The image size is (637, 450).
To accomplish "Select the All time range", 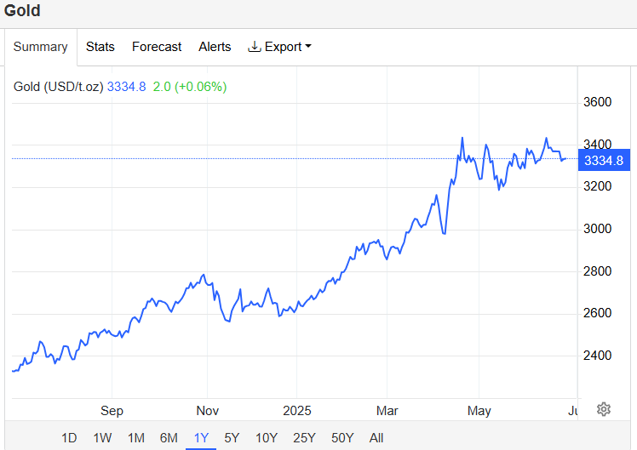I will [376, 438].
